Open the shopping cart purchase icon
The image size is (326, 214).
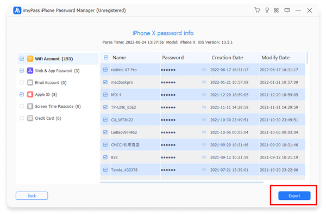point(257,10)
